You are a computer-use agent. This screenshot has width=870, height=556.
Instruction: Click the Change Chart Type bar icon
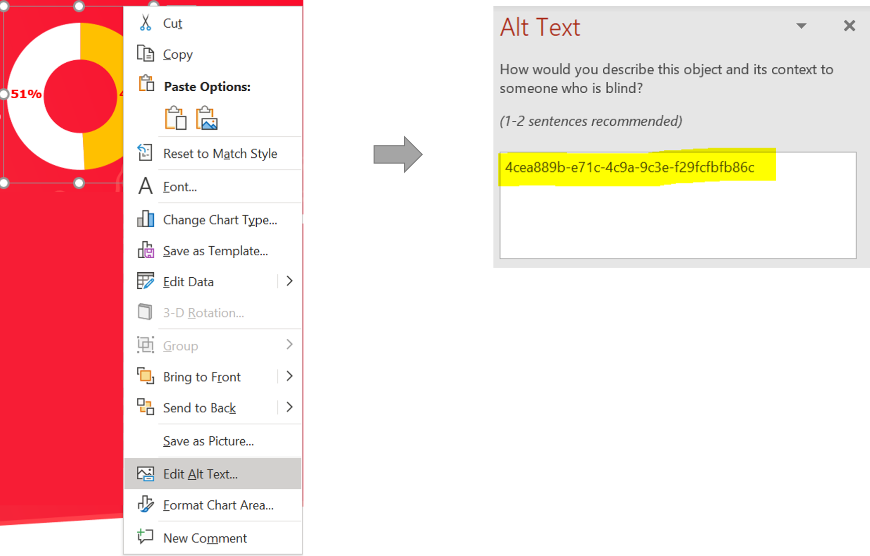point(145,219)
